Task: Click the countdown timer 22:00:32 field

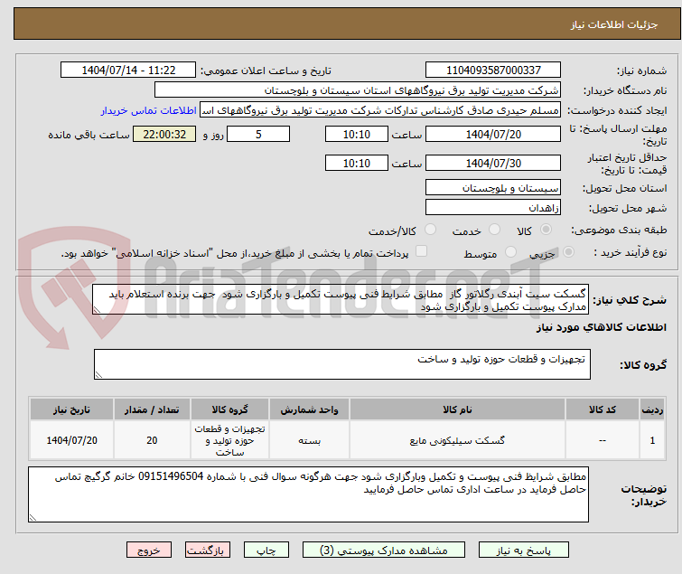Action: 164,134
